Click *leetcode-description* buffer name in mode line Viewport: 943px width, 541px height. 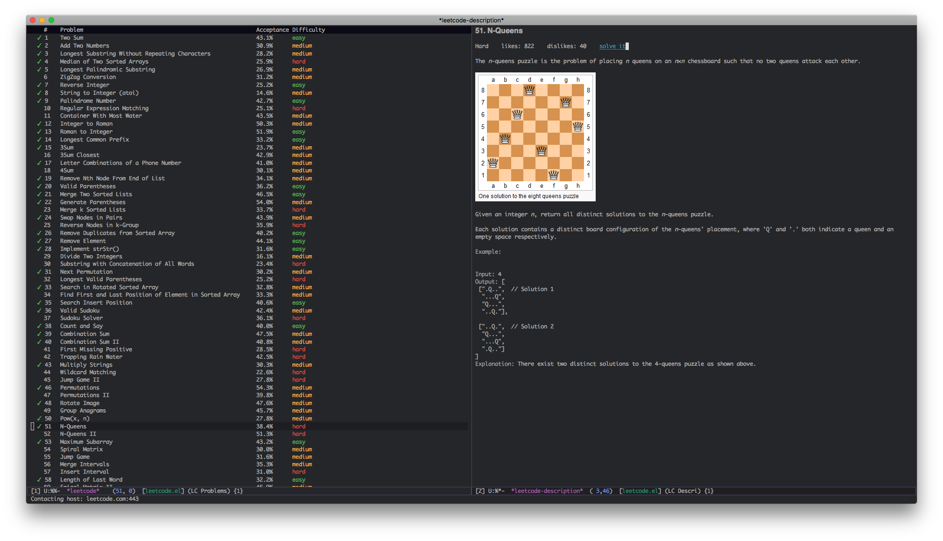pos(547,491)
